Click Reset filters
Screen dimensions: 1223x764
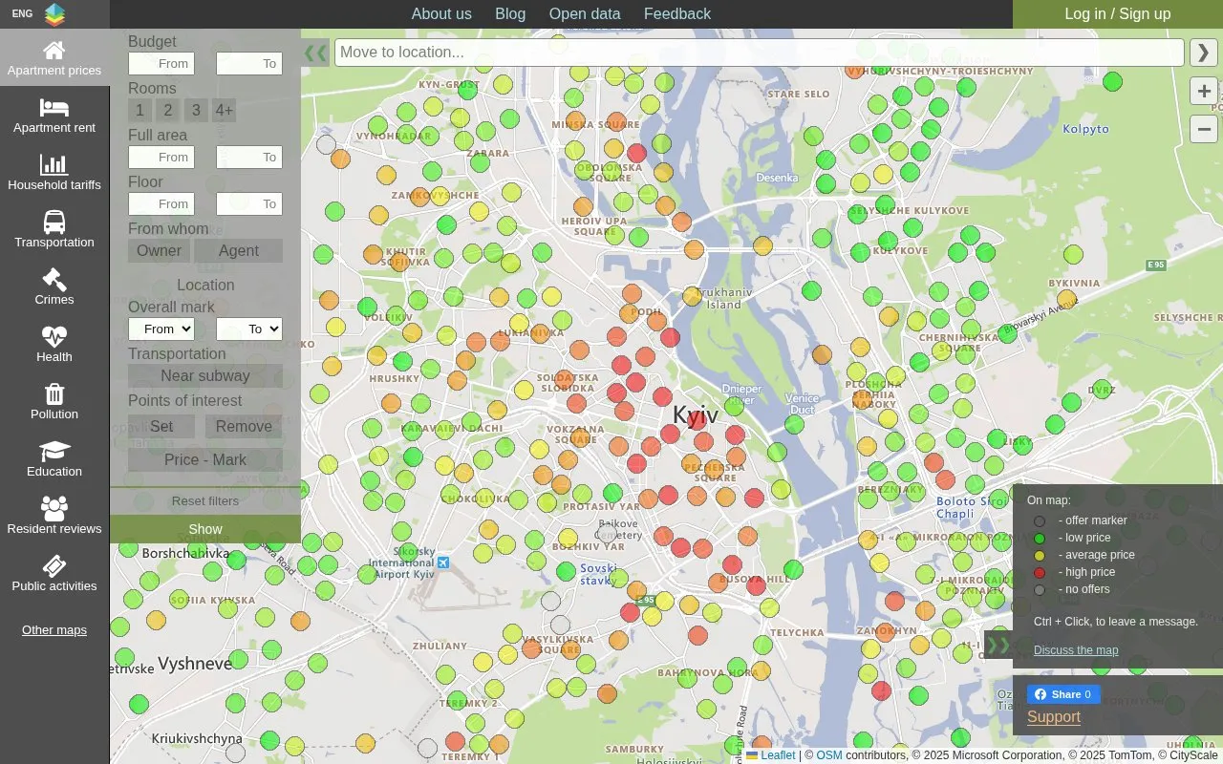(x=205, y=501)
